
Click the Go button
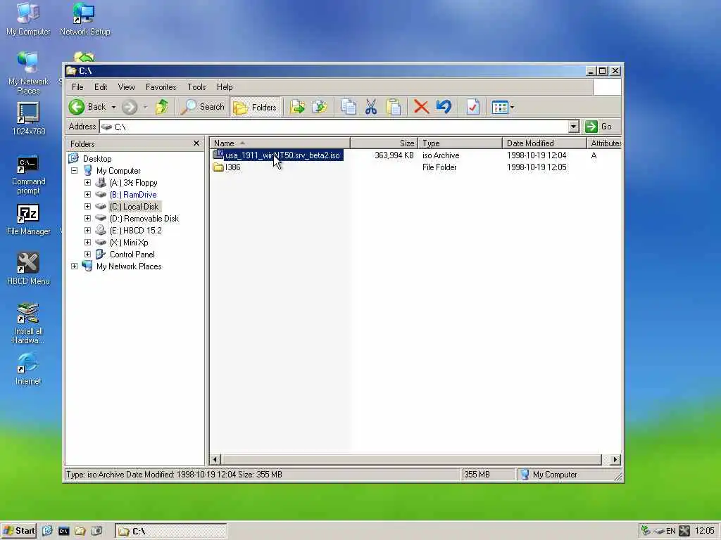[x=598, y=127]
